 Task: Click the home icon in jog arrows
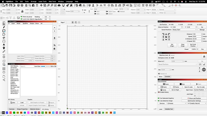(x=166, y=37)
